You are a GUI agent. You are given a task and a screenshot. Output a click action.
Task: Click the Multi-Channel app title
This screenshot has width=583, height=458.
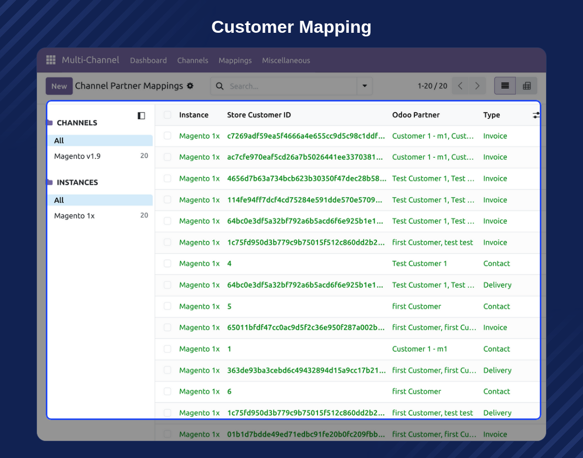pyautogui.click(x=91, y=60)
